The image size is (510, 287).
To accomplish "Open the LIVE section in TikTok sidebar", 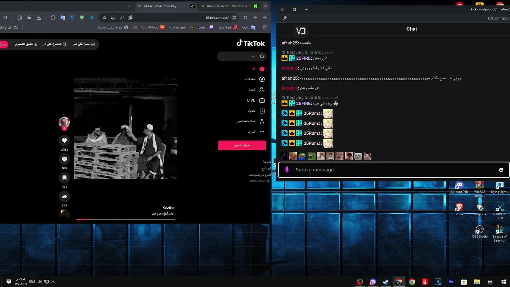I will coord(256,100).
